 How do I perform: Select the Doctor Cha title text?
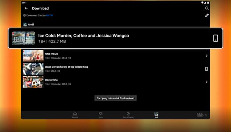point(51,80)
